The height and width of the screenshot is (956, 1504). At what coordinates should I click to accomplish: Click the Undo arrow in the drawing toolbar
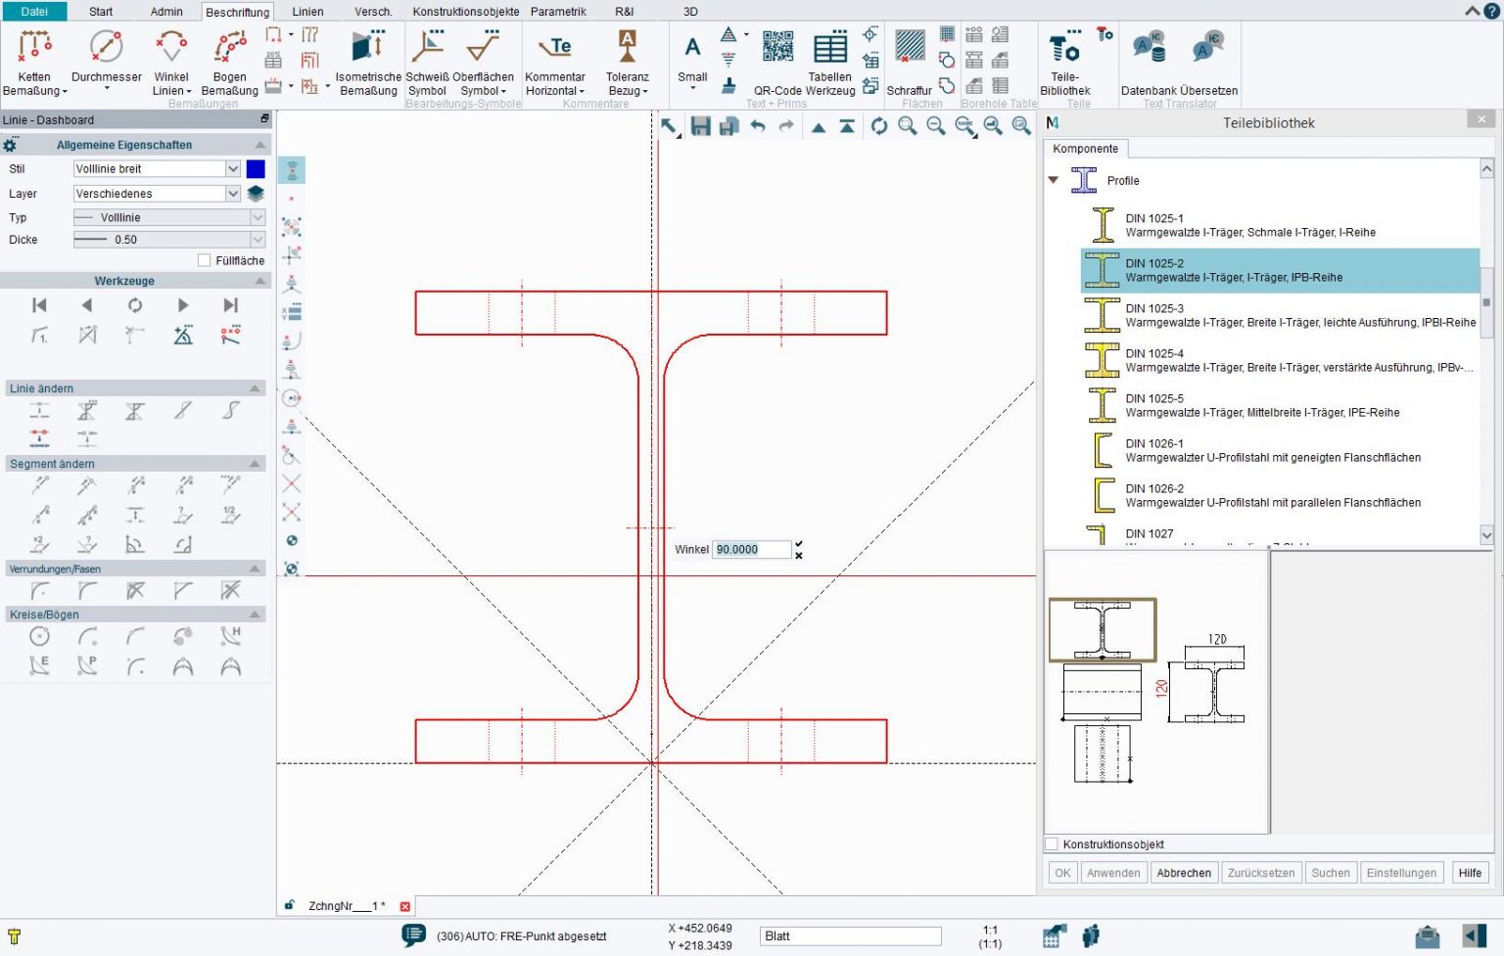(x=757, y=126)
